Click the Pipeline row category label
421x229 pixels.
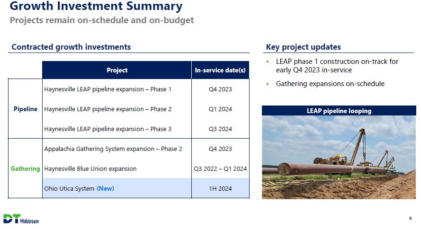(25, 109)
